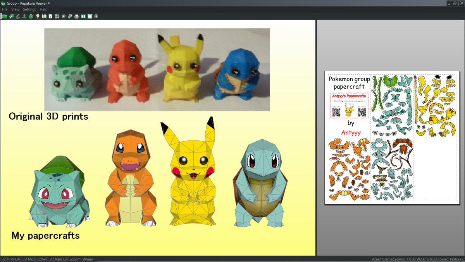The width and height of the screenshot is (465, 262).
Task: Click the second green pencil toolbar icon
Action: tap(24, 16)
